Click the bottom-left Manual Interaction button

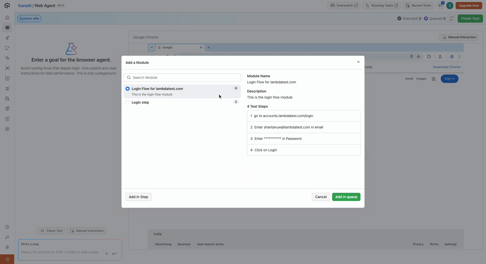point(86,231)
